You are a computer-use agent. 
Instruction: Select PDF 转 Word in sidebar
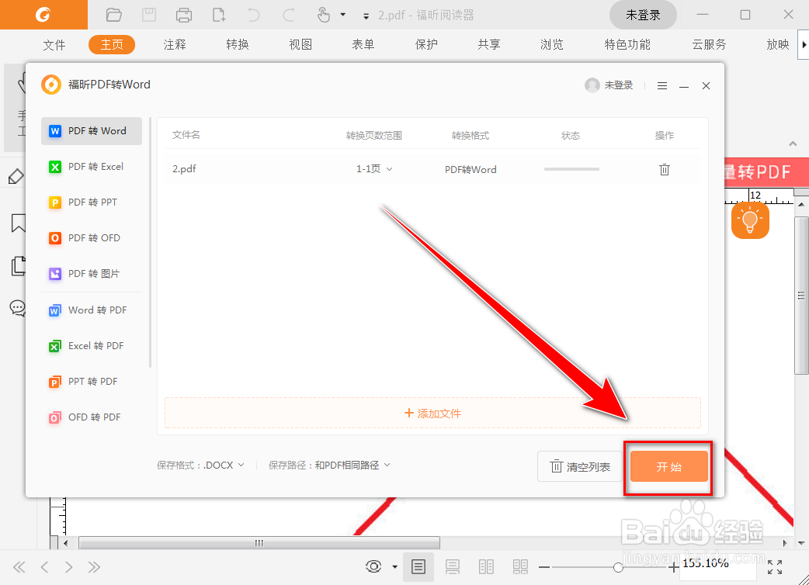92,131
